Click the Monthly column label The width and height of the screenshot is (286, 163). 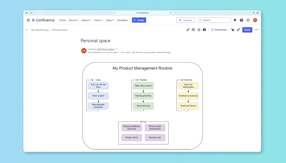tap(188, 80)
